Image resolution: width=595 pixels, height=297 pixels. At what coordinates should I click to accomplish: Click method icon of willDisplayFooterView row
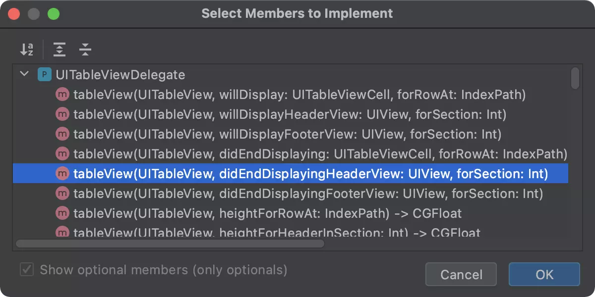[62, 134]
